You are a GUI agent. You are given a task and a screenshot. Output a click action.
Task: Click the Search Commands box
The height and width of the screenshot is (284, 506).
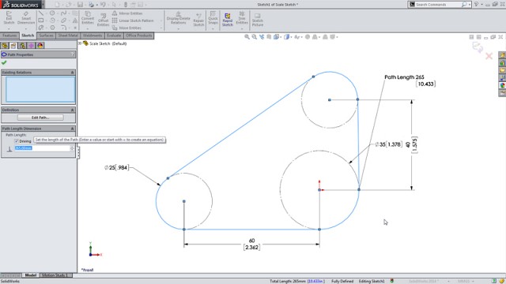(x=439, y=5)
